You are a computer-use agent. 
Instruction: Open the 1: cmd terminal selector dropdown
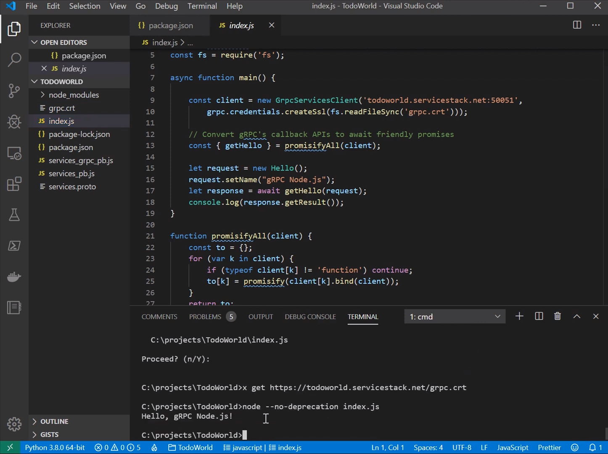454,316
